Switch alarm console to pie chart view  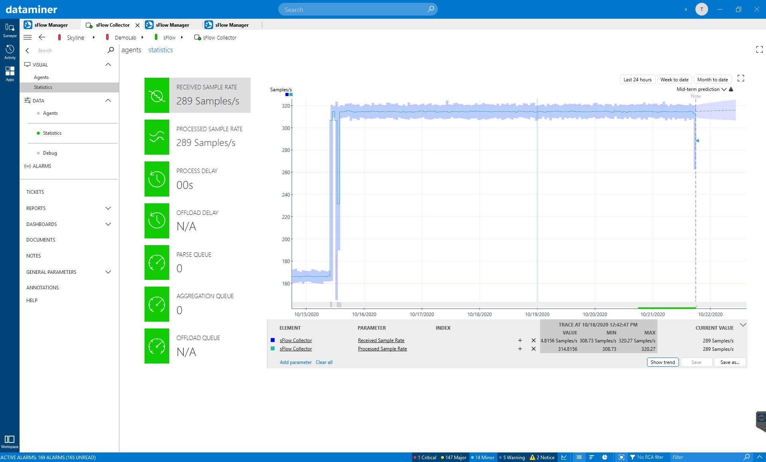tap(605, 457)
